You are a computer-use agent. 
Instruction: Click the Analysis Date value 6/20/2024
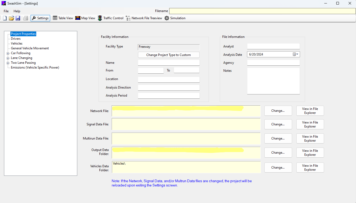click(256, 54)
